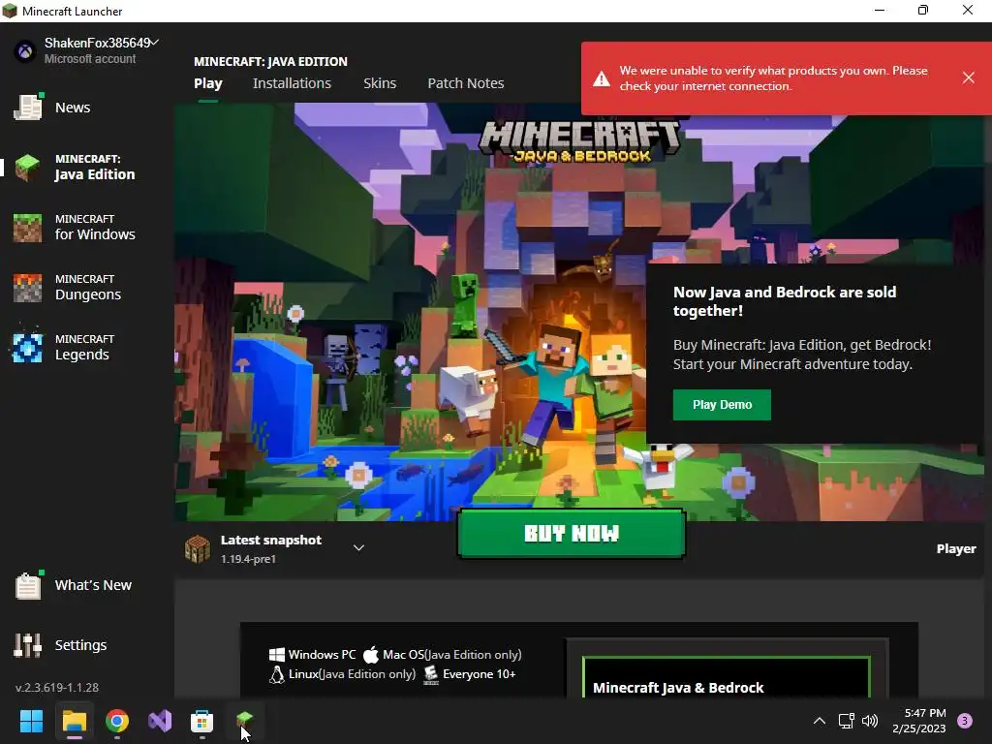
Task: Open File Explorer from the taskbar
Action: [75, 721]
